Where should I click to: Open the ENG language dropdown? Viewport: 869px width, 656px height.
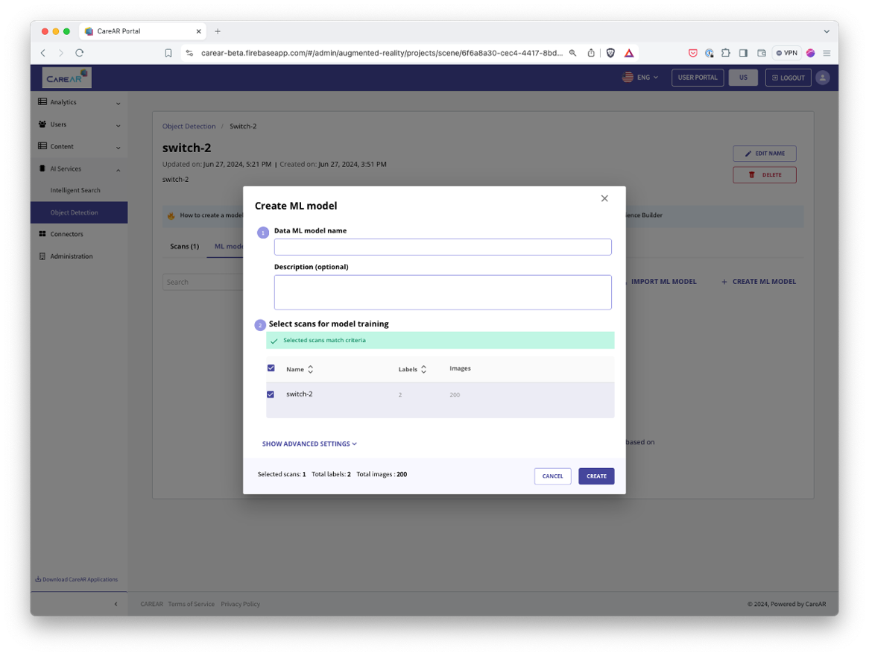(x=639, y=77)
